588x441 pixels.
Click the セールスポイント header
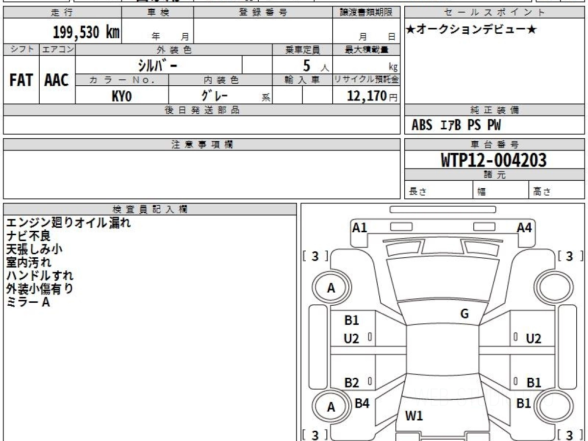(x=495, y=12)
